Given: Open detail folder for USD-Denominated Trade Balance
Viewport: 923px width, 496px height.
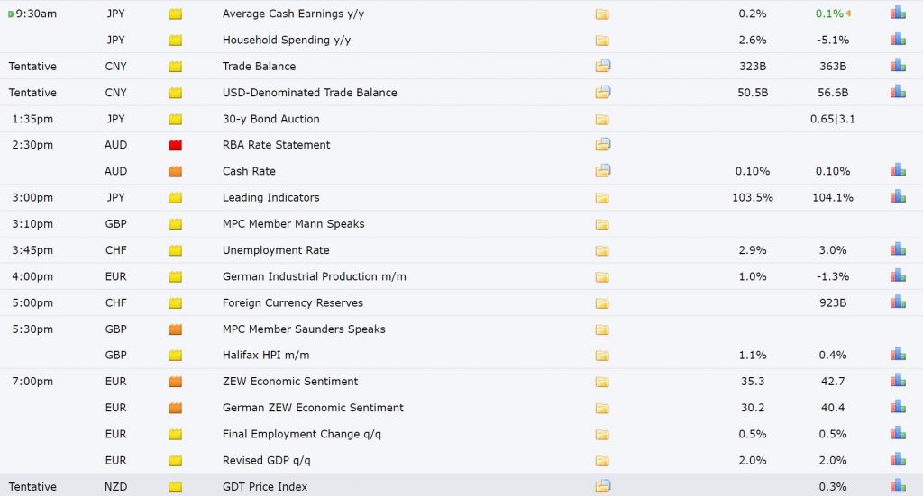Looking at the screenshot, I should [602, 92].
